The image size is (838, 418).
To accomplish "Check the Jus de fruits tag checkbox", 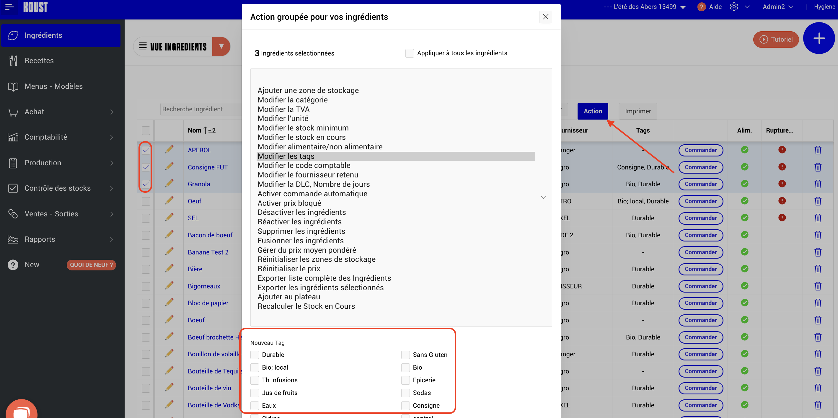I will pyautogui.click(x=255, y=393).
